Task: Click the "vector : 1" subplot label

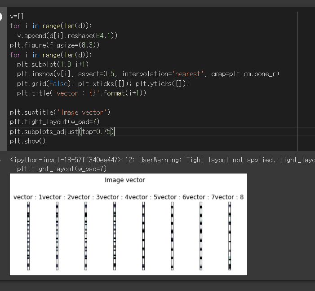Action: (x=28, y=197)
